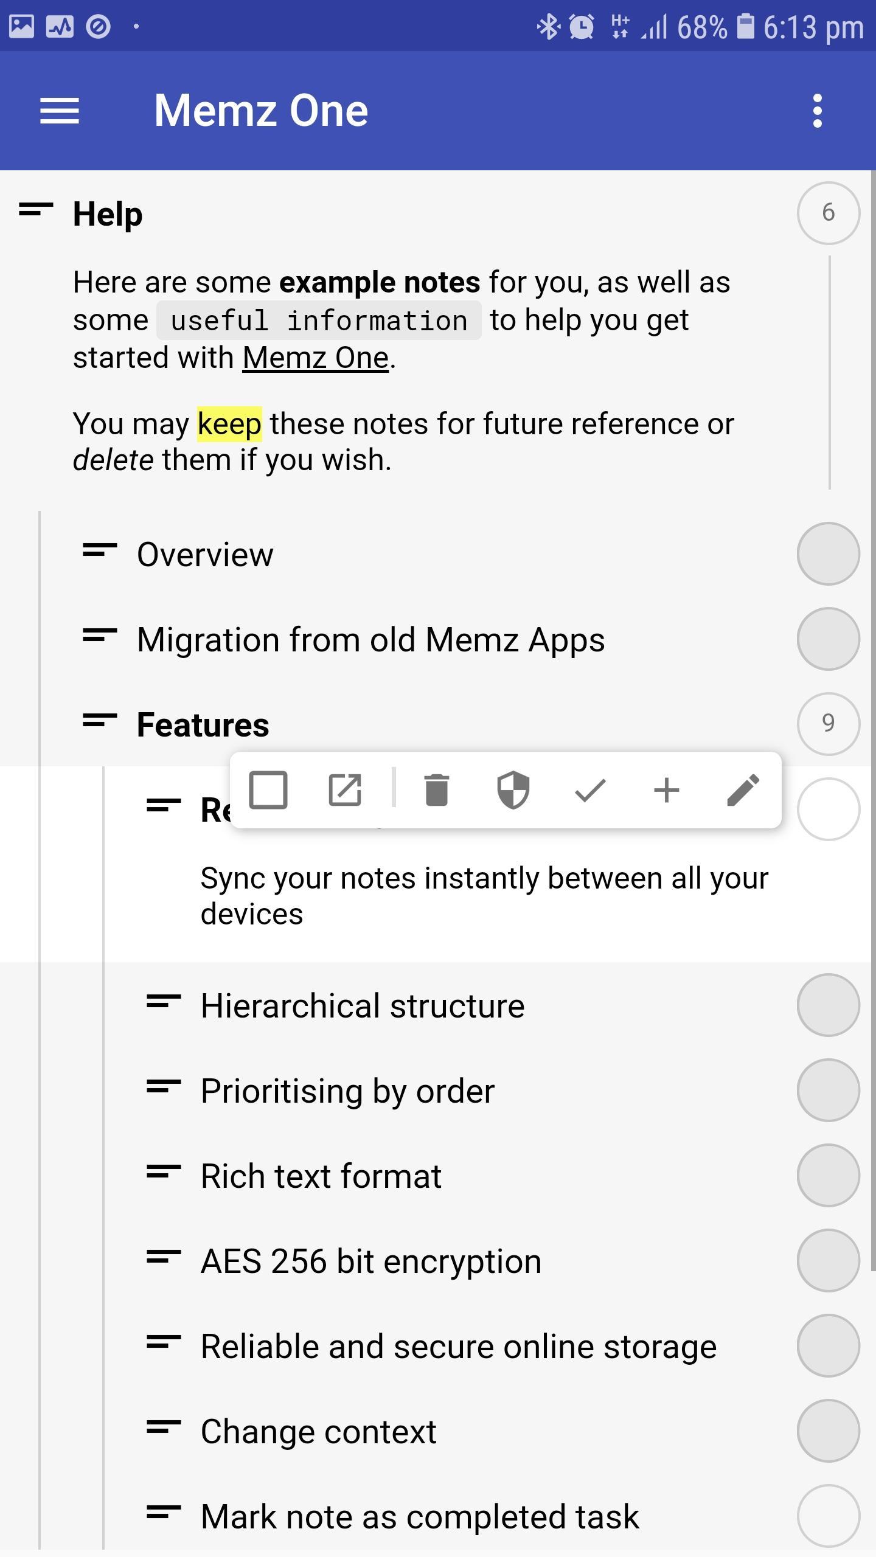The height and width of the screenshot is (1557, 876).
Task: Open the three-dot overflow menu
Action: pyautogui.click(x=817, y=111)
